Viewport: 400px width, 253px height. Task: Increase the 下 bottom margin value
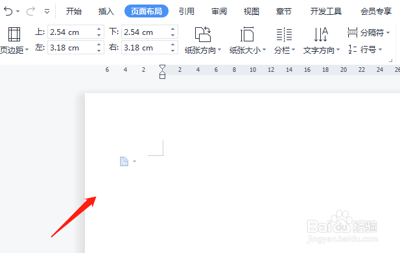pos(172,29)
